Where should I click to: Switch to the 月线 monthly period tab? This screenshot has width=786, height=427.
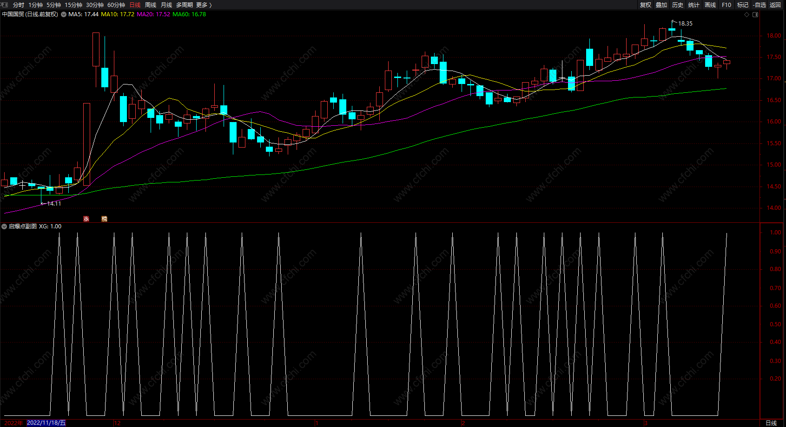point(166,5)
